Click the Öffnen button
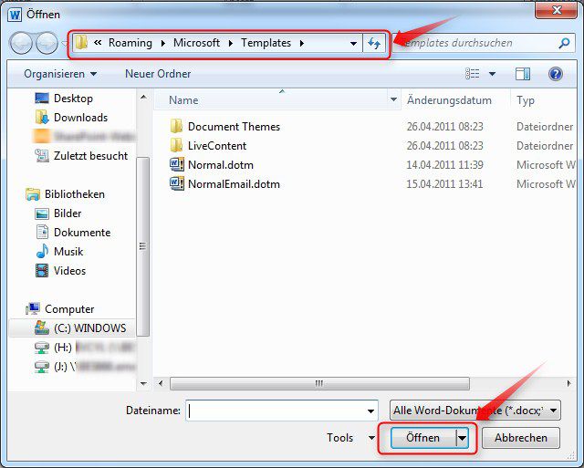584x468 pixels. point(423,438)
